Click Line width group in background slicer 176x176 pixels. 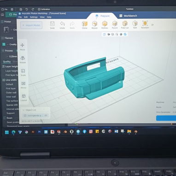pyautogui.click(x=11, y=80)
